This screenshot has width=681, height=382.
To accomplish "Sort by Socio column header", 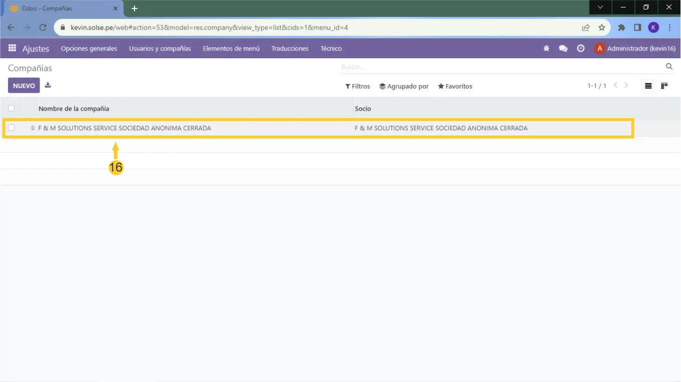I will pyautogui.click(x=363, y=109).
